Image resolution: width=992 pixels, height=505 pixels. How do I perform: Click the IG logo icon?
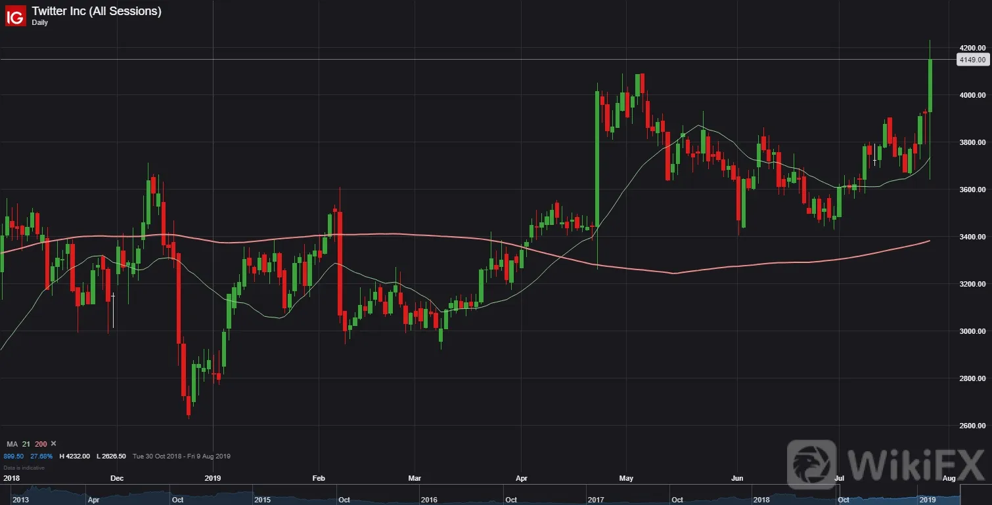(15, 16)
